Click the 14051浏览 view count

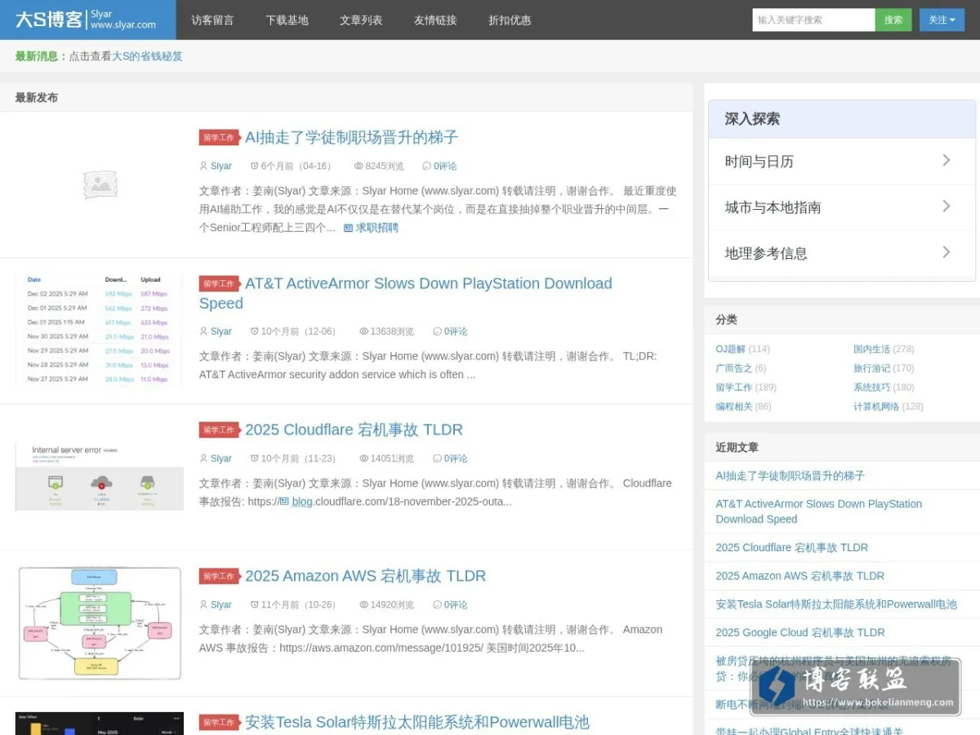(392, 458)
